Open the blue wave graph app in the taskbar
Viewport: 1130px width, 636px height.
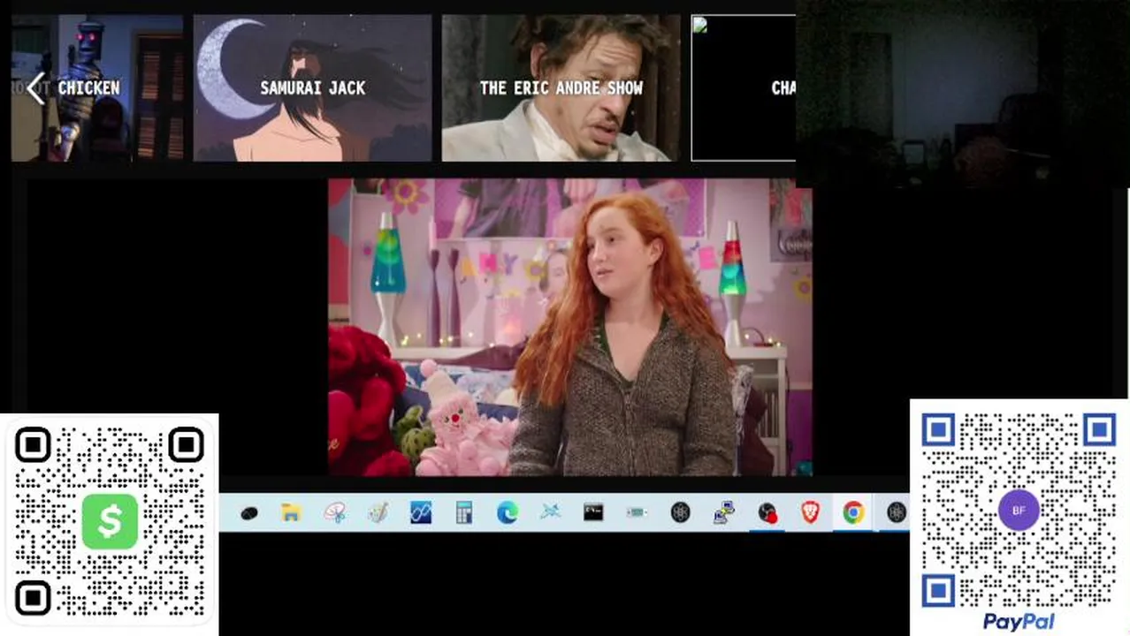pyautogui.click(x=421, y=512)
